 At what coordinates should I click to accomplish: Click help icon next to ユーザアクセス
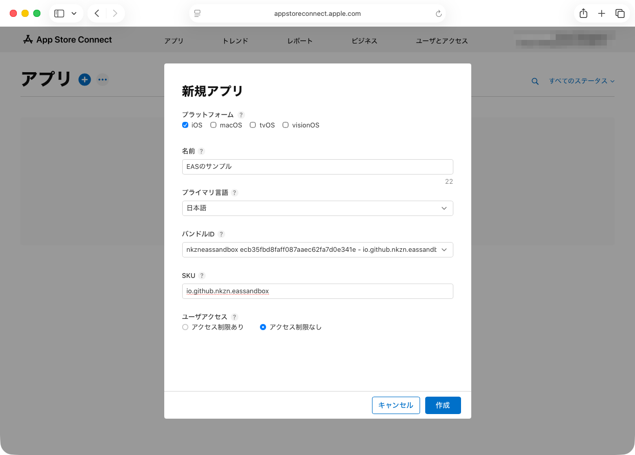click(234, 317)
